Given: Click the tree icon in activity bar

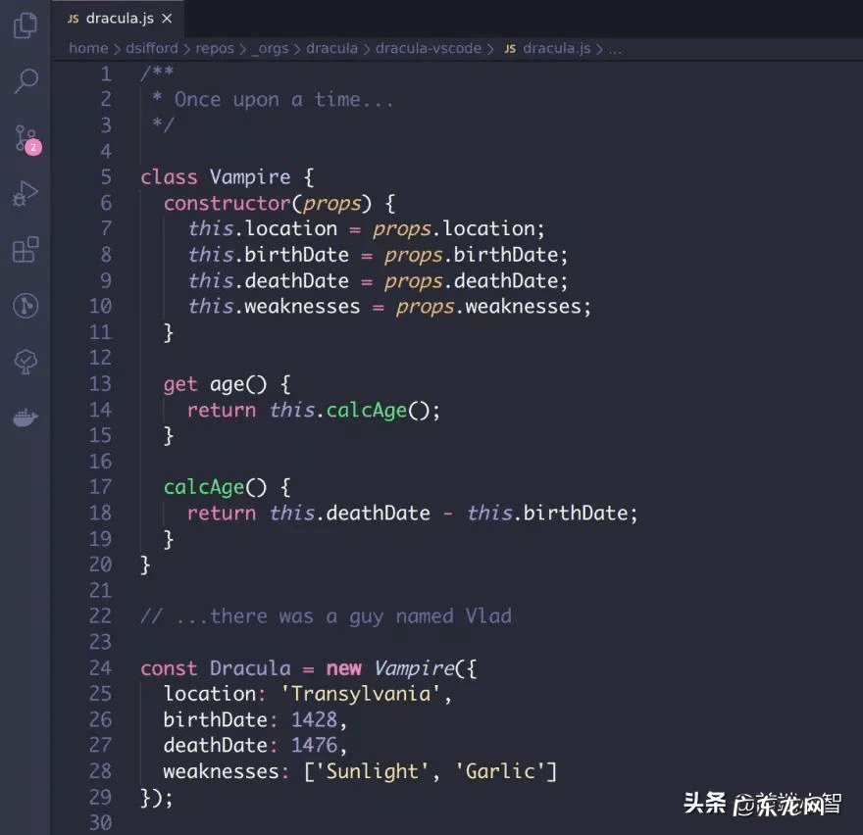Looking at the screenshot, I should click(x=25, y=362).
